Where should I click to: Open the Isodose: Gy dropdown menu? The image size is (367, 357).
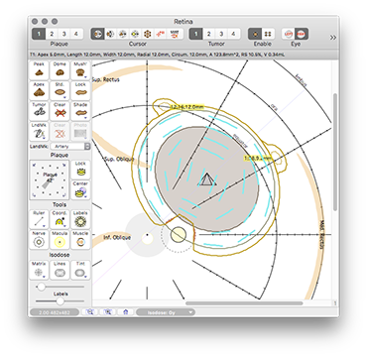point(166,312)
